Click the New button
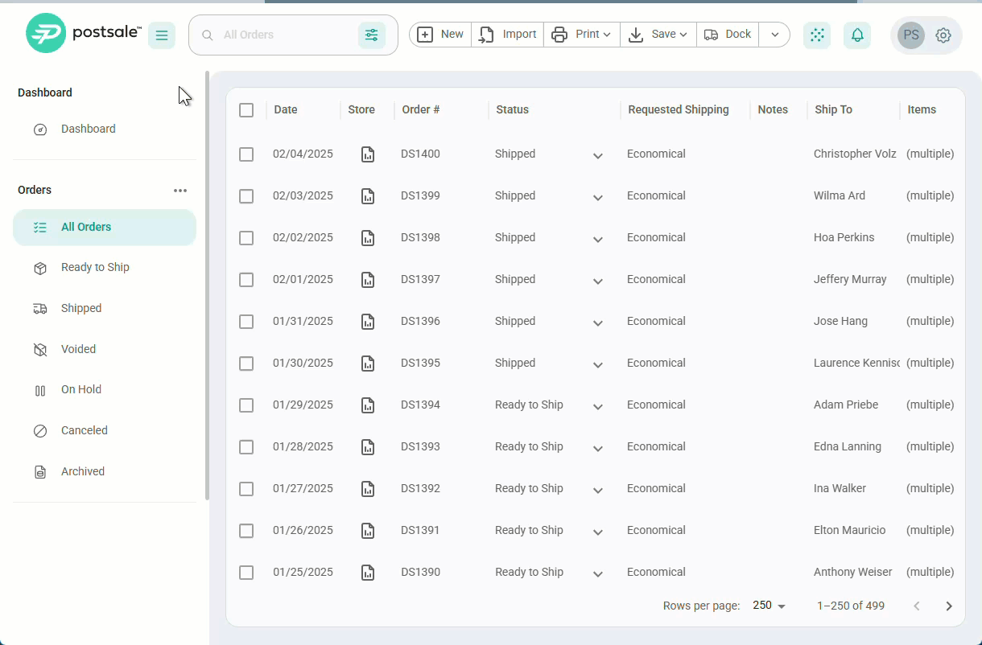Viewport: 982px width, 645px height. tap(439, 35)
